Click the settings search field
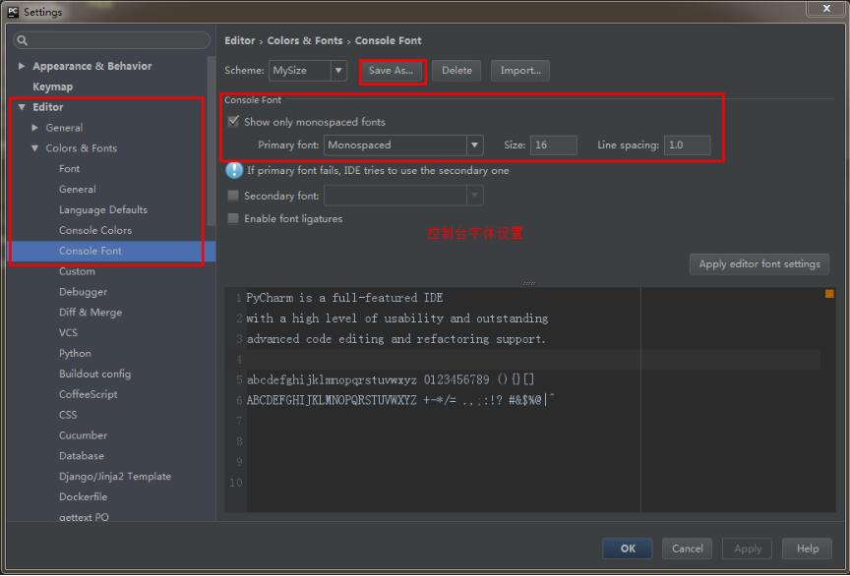This screenshot has width=850, height=576. click(x=112, y=40)
